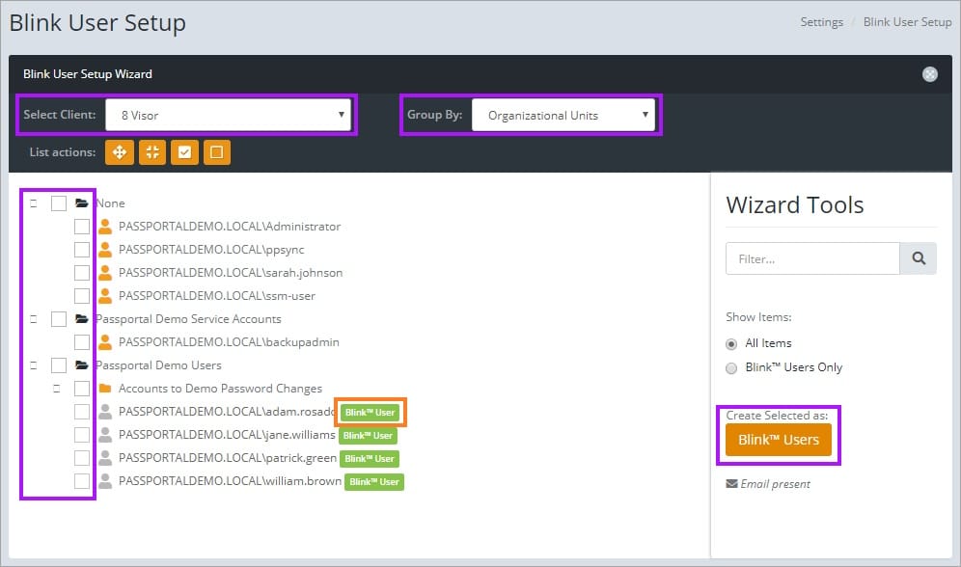Collapse the None group tree node
This screenshot has height=567, width=961.
[34, 203]
